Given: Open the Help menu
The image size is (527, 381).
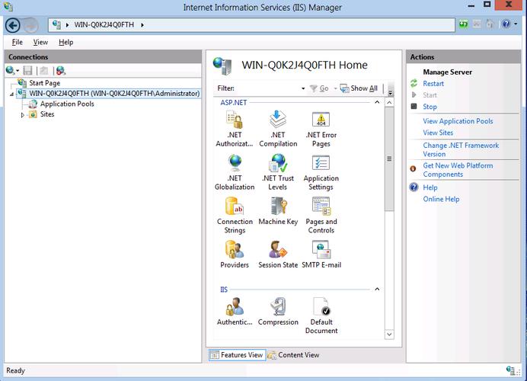Looking at the screenshot, I should pos(65,43).
